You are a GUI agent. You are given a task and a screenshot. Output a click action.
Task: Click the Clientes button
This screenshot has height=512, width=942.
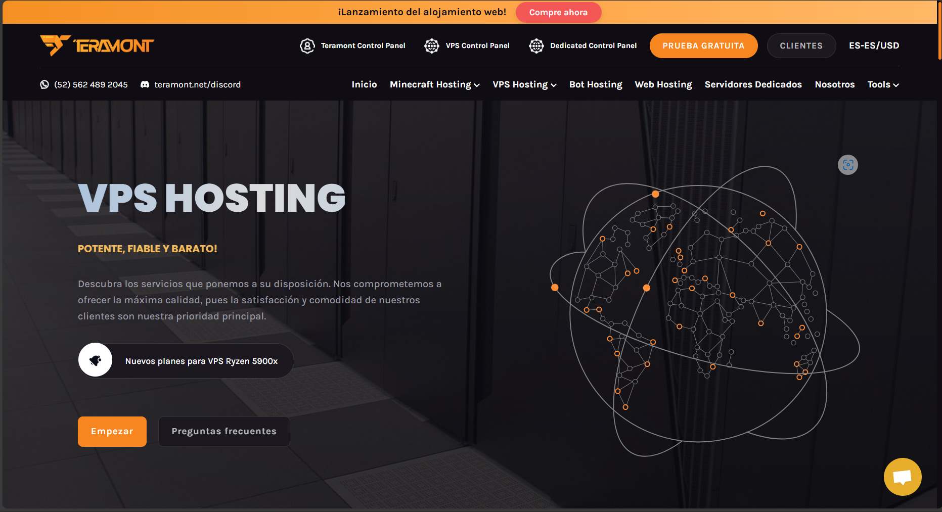click(801, 45)
